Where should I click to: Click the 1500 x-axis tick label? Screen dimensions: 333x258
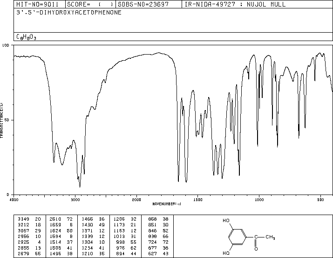[198, 200]
